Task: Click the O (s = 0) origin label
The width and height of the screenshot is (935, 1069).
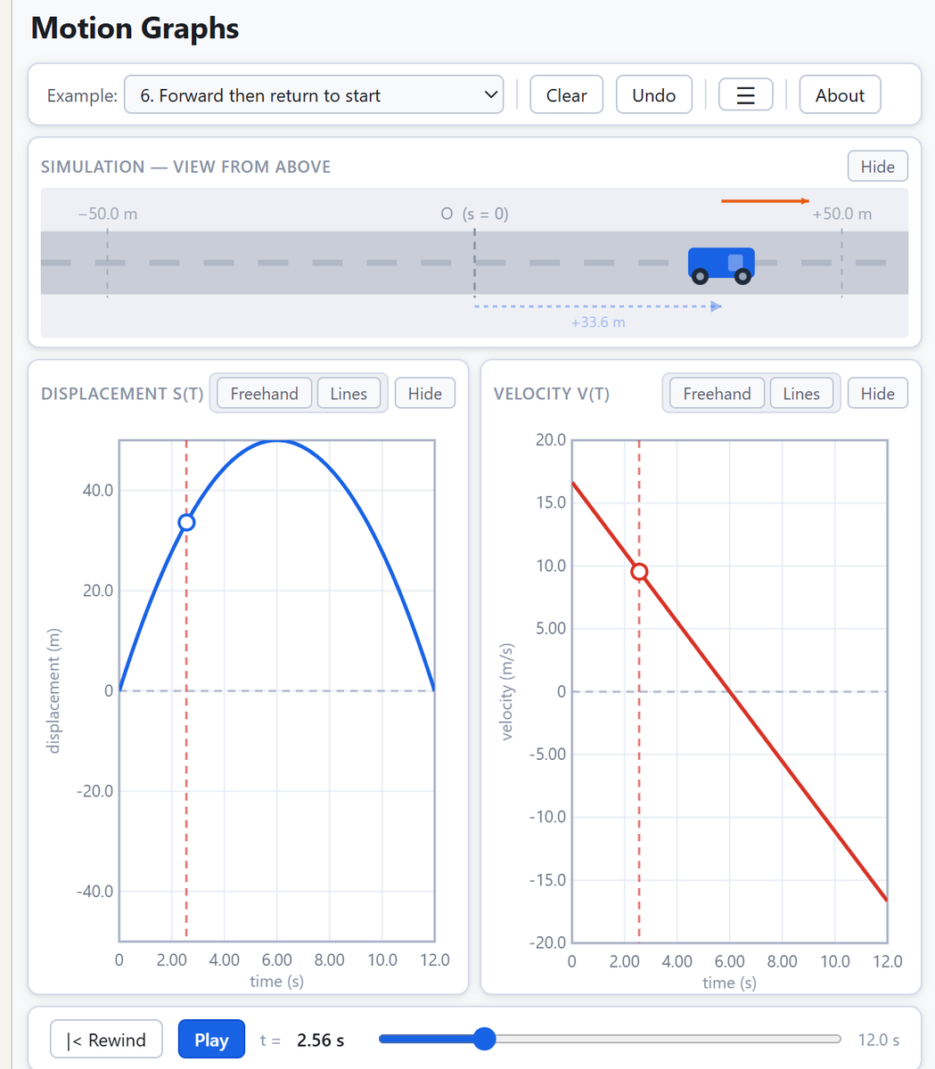Action: click(474, 214)
